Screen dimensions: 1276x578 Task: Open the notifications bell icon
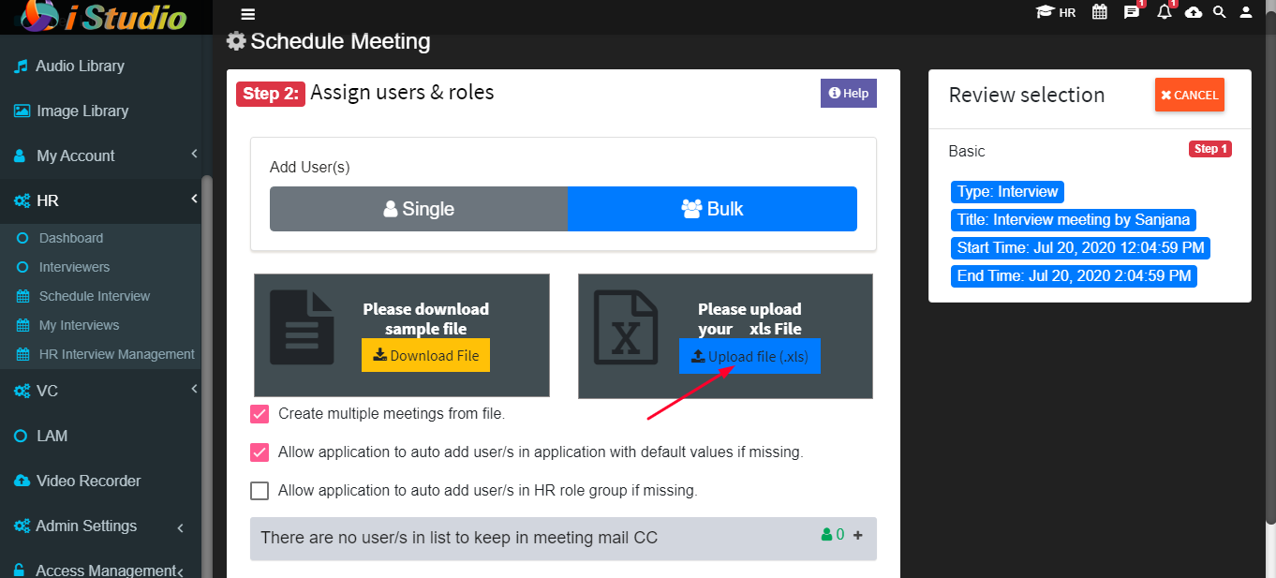click(x=1164, y=12)
